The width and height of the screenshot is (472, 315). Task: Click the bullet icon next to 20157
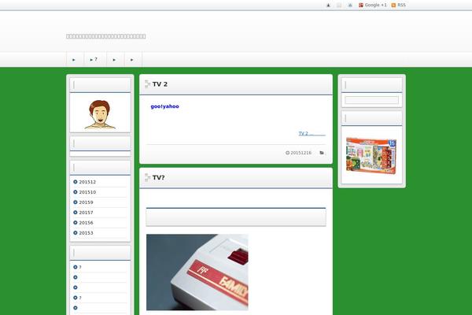76,213
